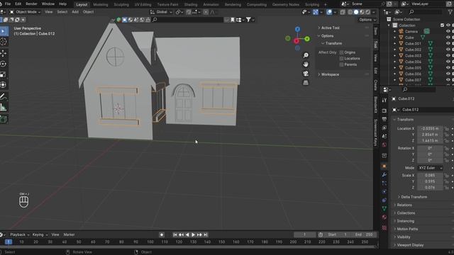The image size is (454, 255).
Task: Open the Render menu
Action: click(x=31, y=4)
